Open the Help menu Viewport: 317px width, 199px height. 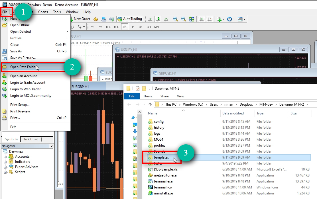87,12
